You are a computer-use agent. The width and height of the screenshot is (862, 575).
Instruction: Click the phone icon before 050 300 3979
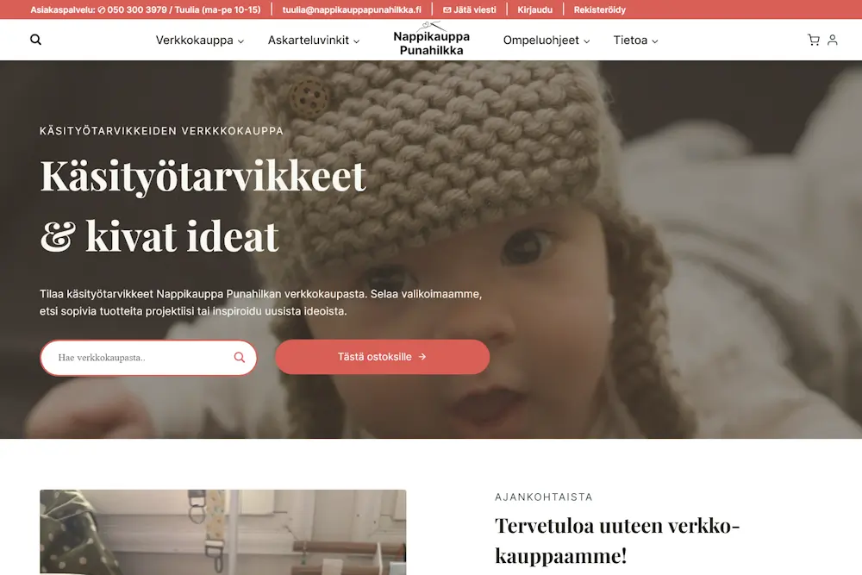coord(101,9)
